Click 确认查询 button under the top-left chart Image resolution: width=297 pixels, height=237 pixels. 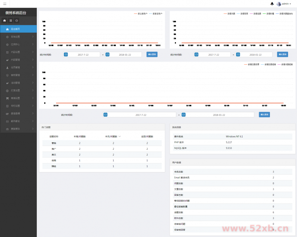[152, 55]
